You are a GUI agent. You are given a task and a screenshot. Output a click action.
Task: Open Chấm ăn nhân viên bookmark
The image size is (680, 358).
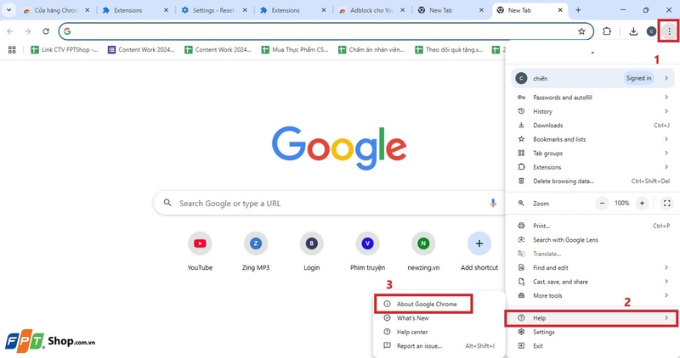point(371,50)
